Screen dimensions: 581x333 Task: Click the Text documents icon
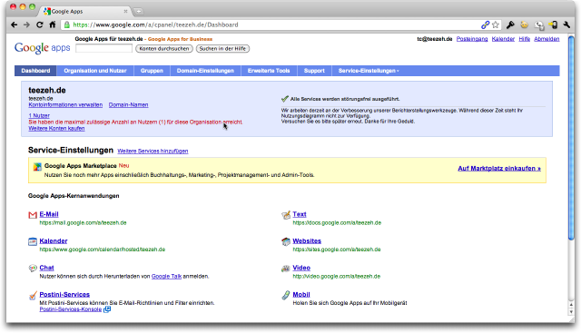click(286, 215)
